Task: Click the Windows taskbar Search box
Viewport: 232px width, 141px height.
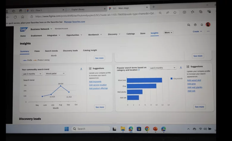Action: [x=91, y=129]
